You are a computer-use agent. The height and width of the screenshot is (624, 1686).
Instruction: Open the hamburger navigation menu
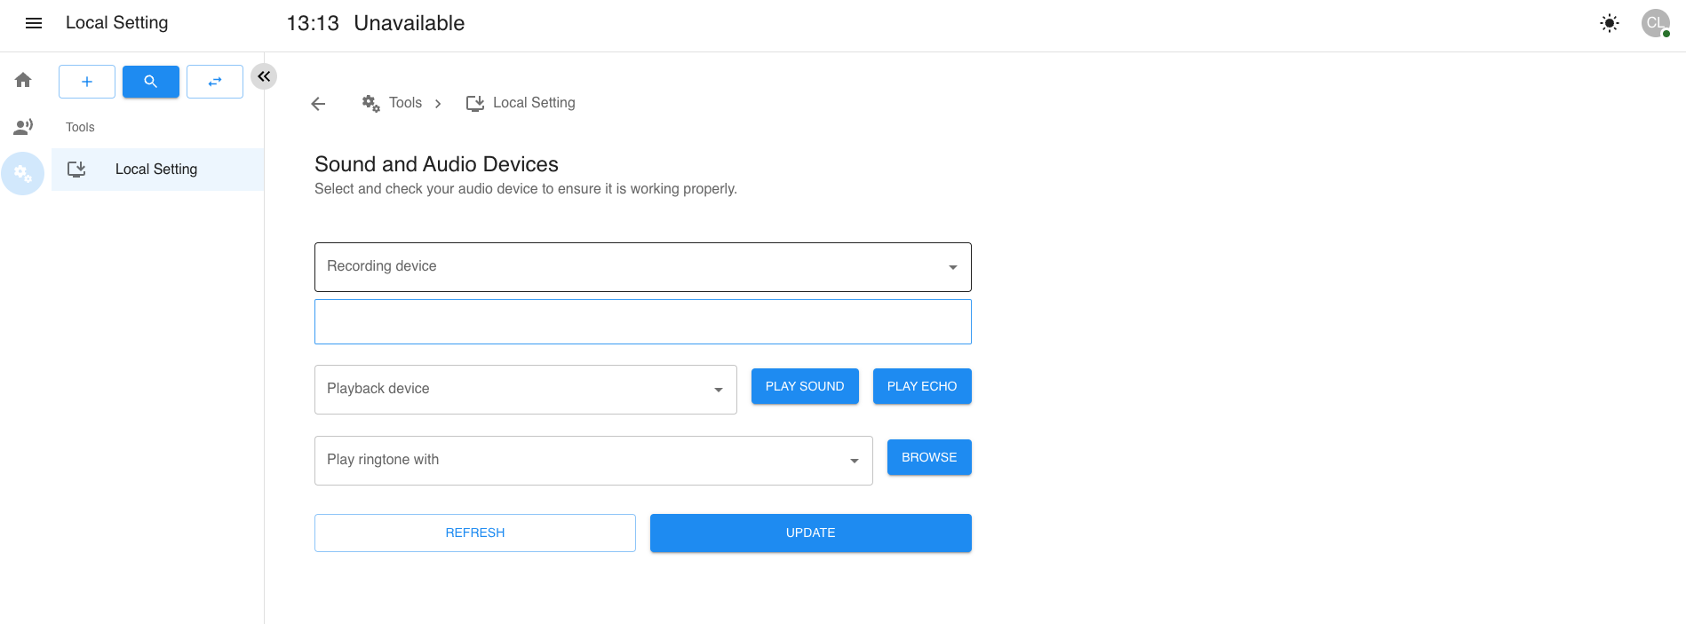[x=34, y=23]
